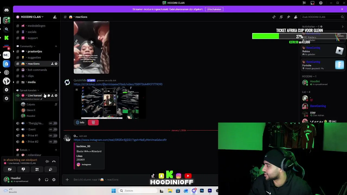Disconnect from voice channel
Screen dimensions: 347x195
(54, 162)
